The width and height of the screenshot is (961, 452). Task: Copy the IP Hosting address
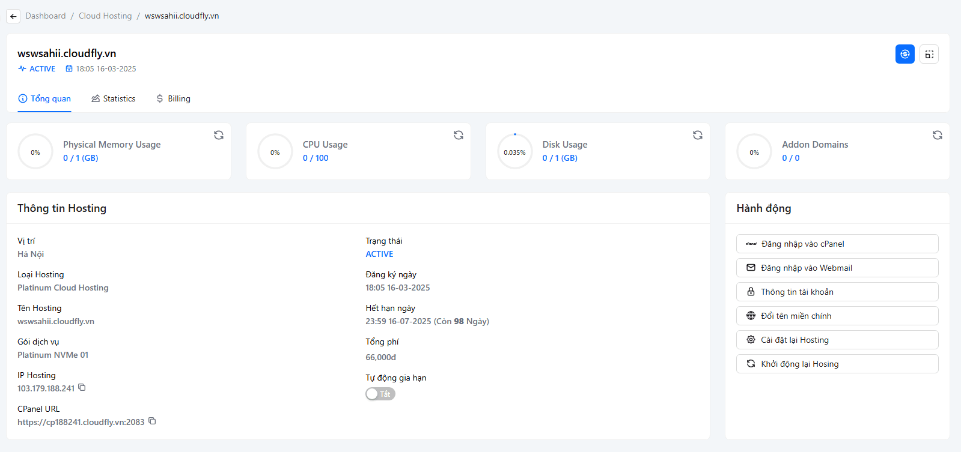point(82,388)
